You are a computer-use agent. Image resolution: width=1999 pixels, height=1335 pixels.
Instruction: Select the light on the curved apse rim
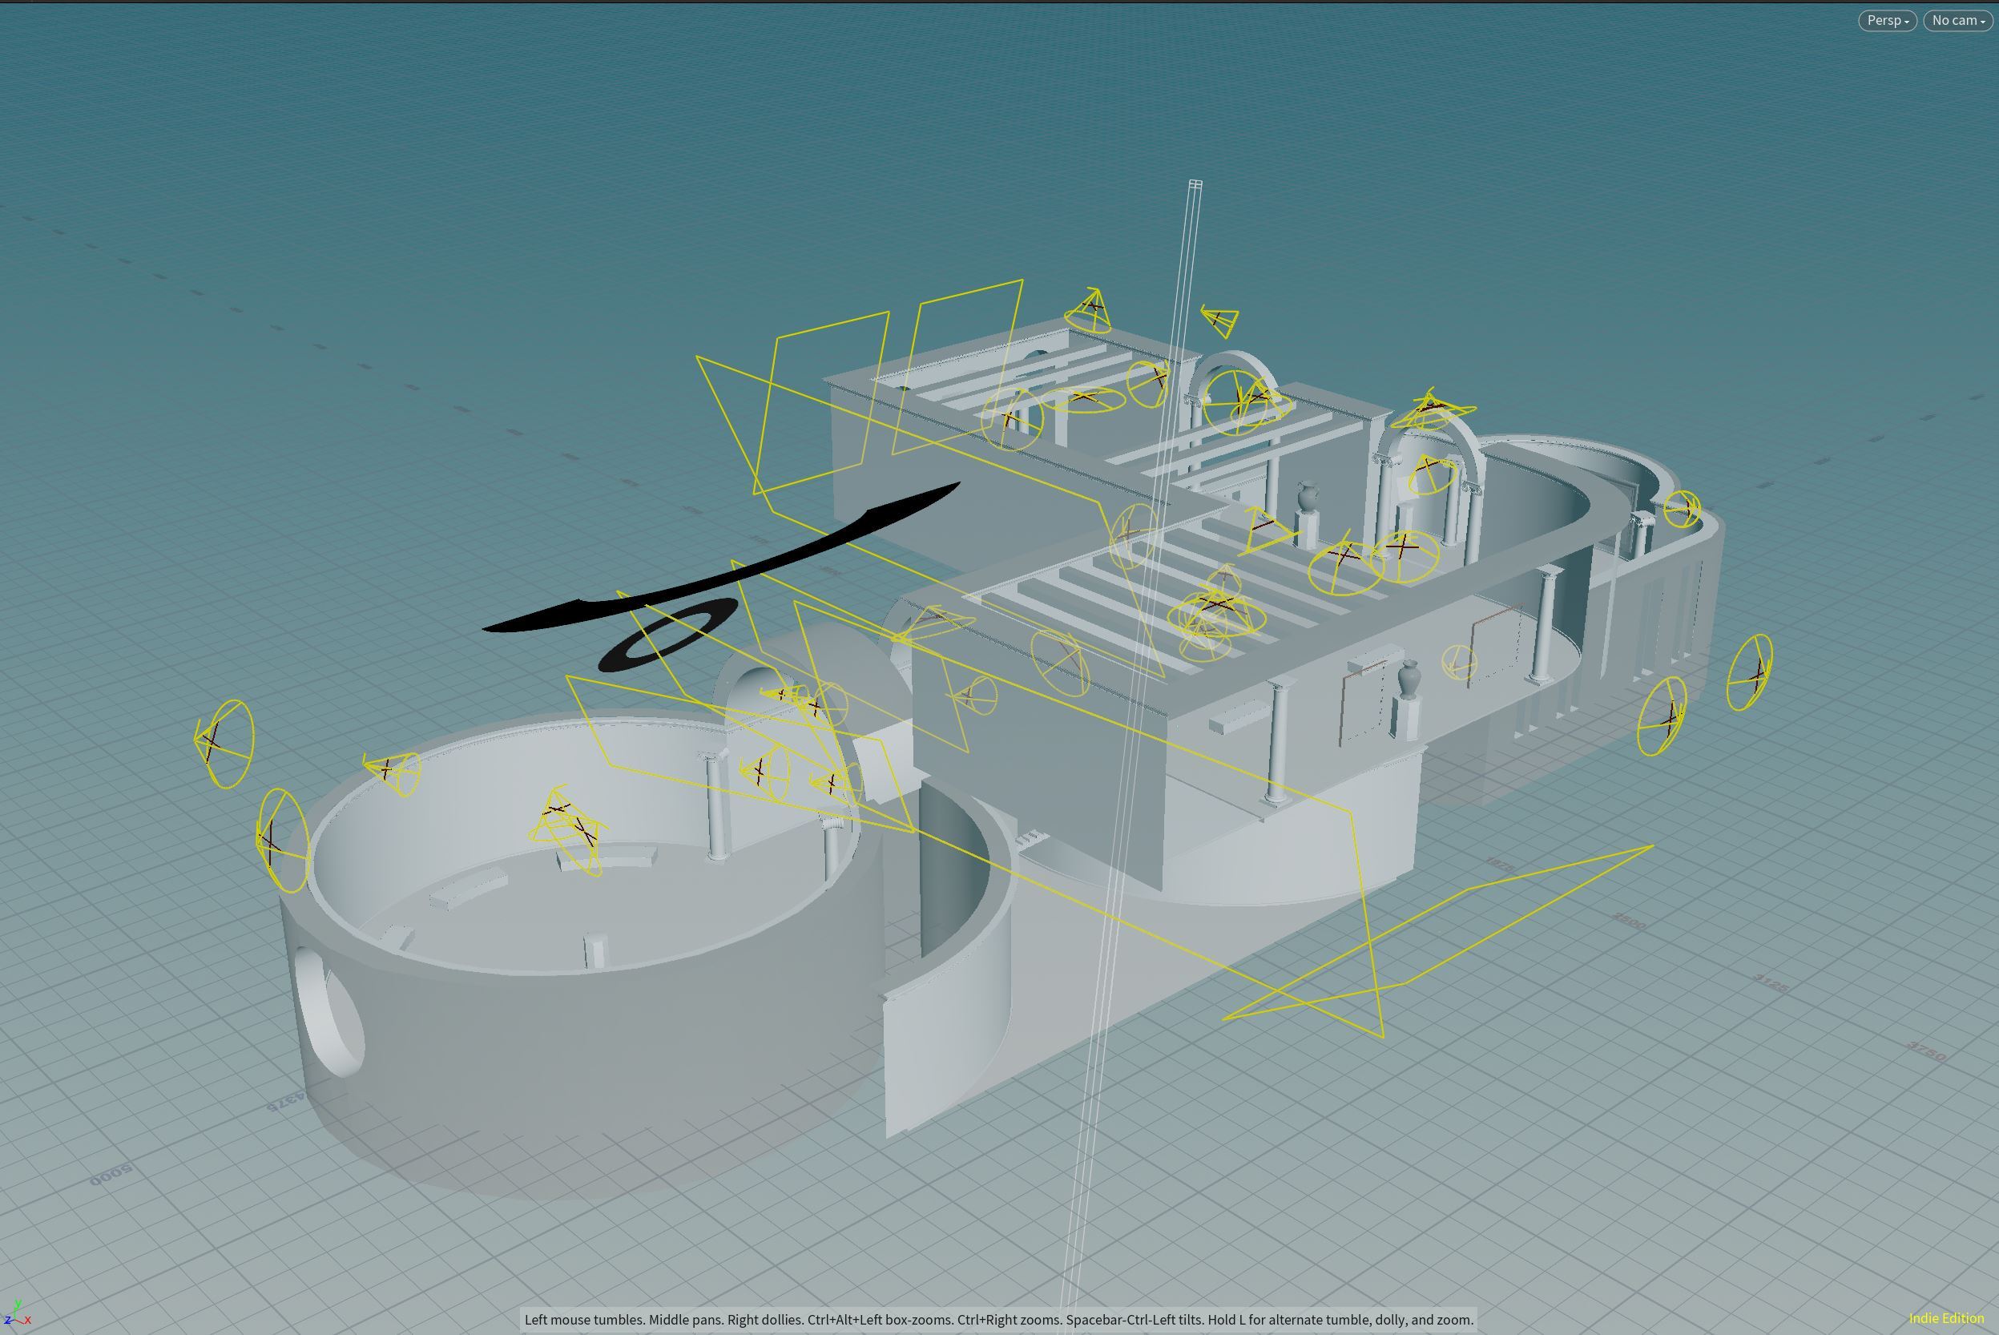1682,509
